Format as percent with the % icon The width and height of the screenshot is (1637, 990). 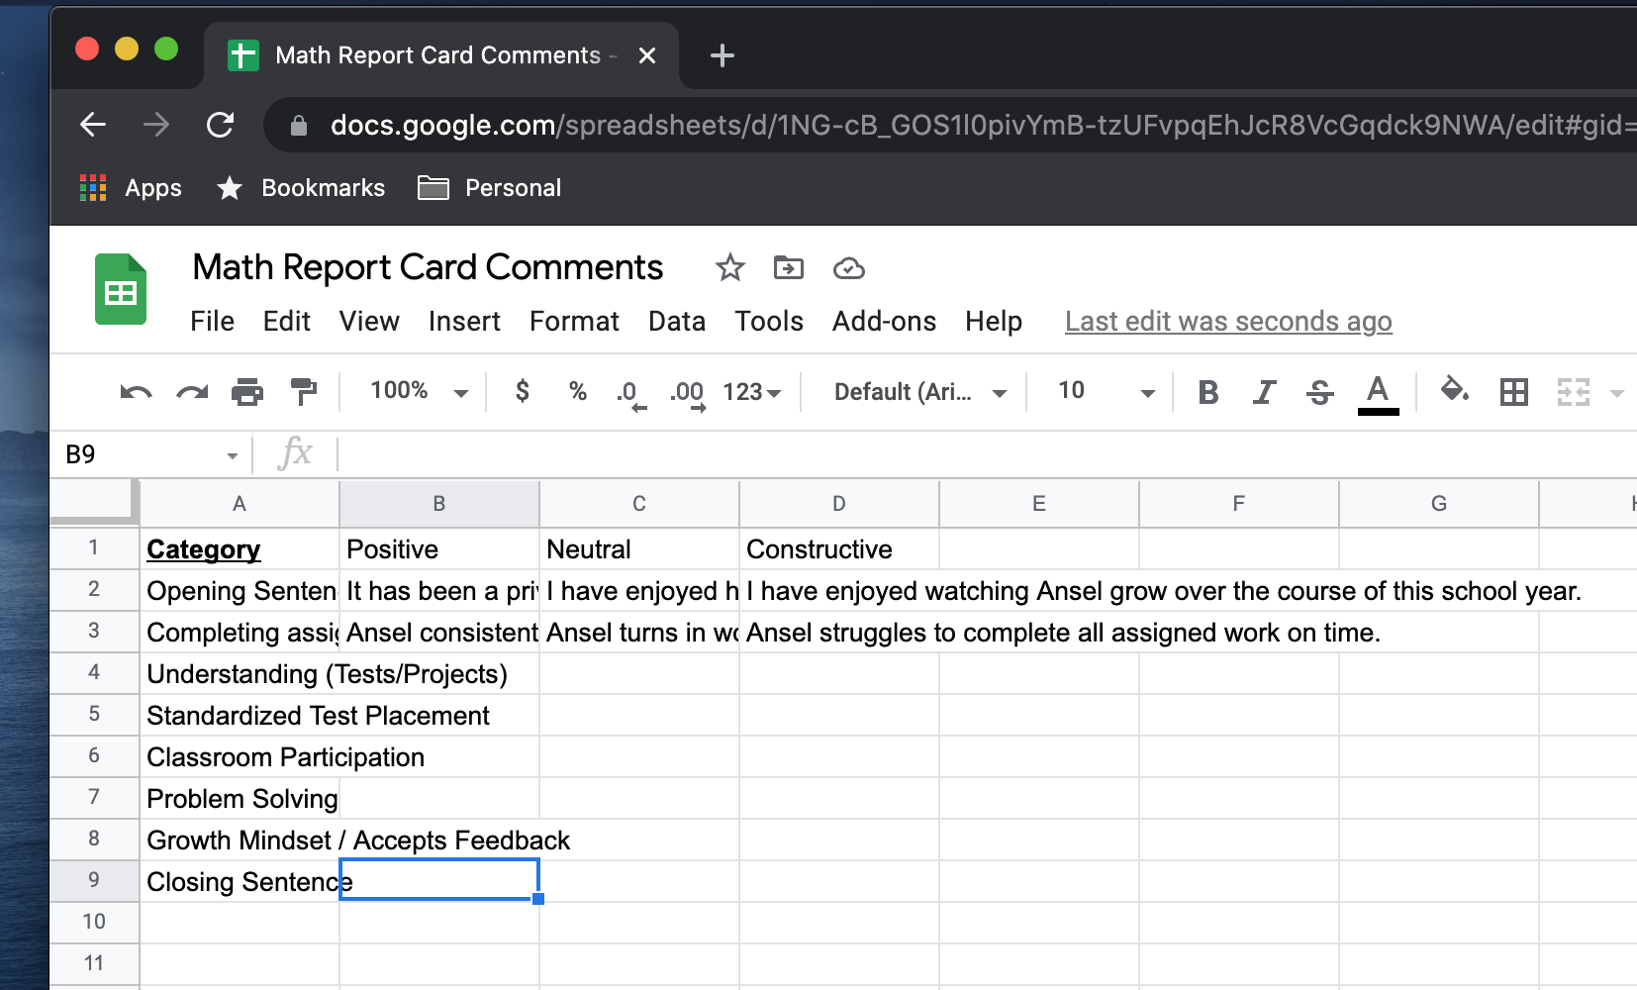(x=578, y=391)
